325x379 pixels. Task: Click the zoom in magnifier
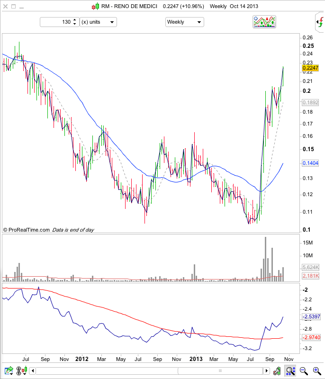[x=317, y=371]
